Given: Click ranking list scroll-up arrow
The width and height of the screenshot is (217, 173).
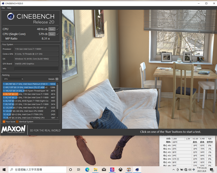Looking at the screenshot, I should [x=57, y=83].
